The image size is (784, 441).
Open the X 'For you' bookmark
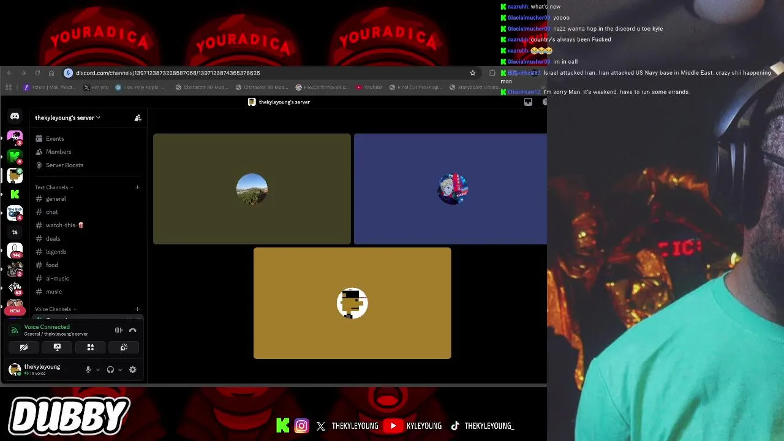point(96,88)
